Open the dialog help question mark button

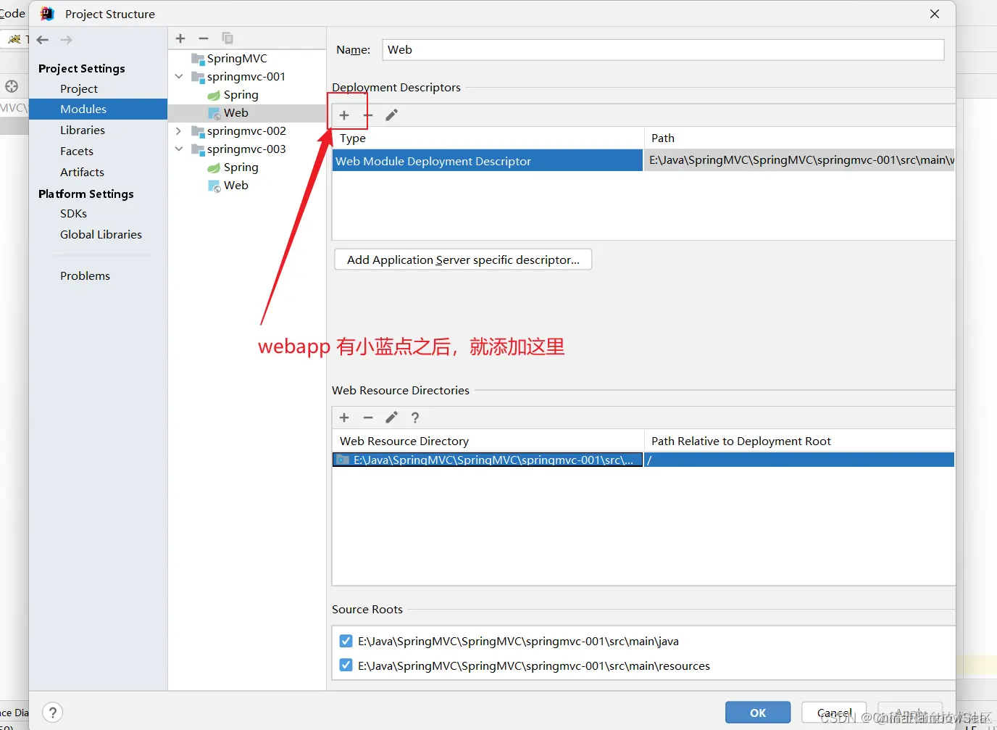point(52,713)
